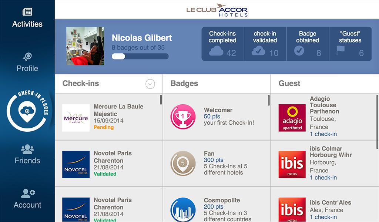Open the Mercure La Baule Majestic check-in entry
379x222 pixels.
coord(109,117)
